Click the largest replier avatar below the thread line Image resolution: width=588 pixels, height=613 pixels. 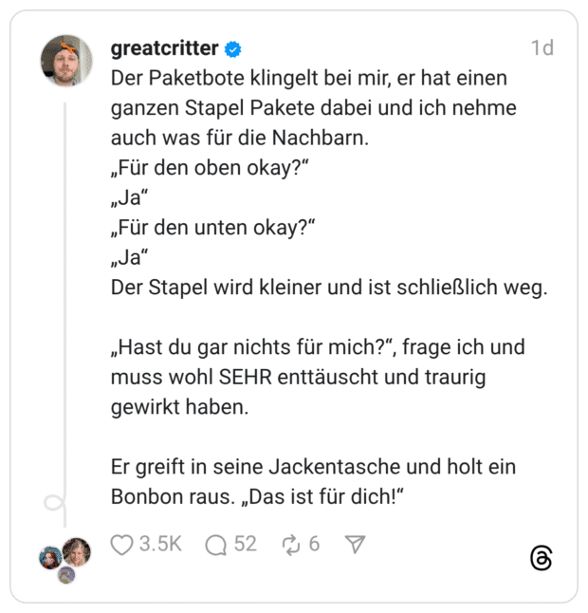pyautogui.click(x=77, y=552)
